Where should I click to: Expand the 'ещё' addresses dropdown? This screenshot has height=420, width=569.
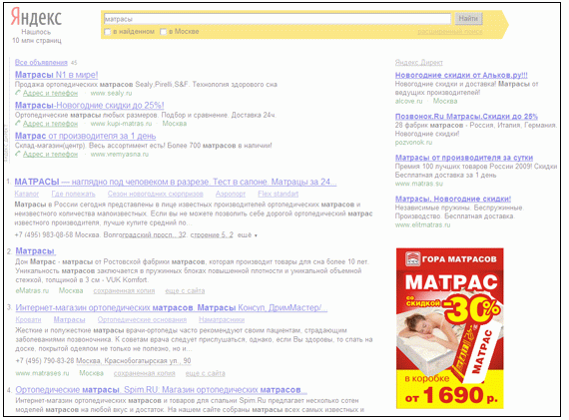click(x=248, y=235)
